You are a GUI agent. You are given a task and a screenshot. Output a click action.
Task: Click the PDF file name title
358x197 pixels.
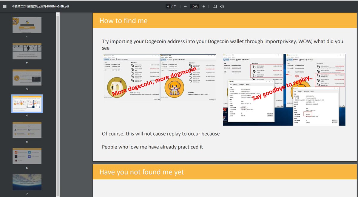[40, 6]
